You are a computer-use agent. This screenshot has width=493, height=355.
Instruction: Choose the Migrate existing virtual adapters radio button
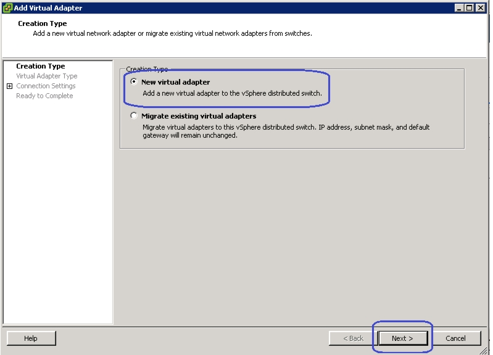pos(134,116)
